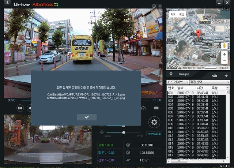Click the speedometer gauge icon

(143, 108)
